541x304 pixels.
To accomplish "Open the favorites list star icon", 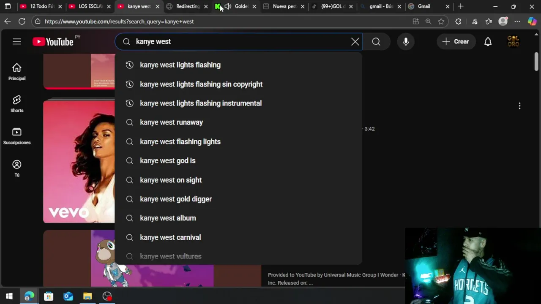I will 489,22.
